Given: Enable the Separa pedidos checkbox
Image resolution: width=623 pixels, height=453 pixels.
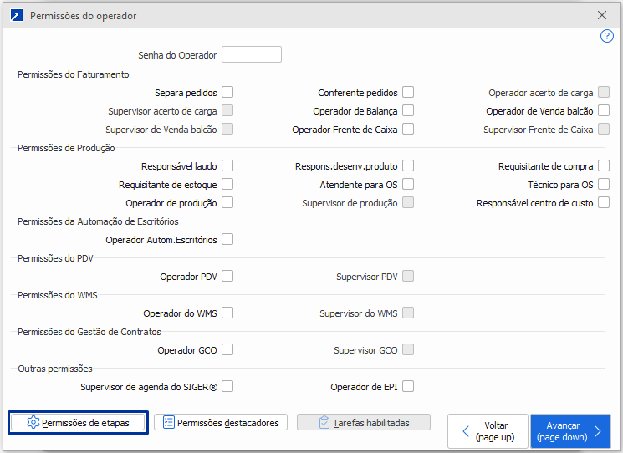Looking at the screenshot, I should 227,93.
